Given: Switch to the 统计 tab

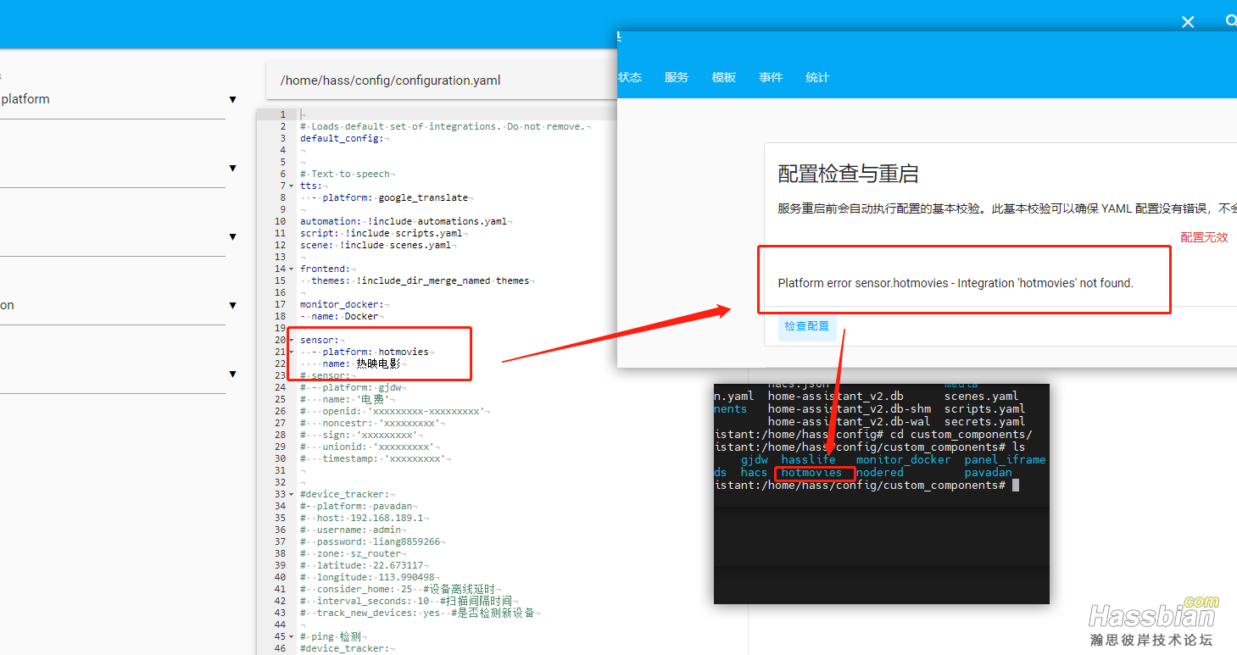Looking at the screenshot, I should [x=817, y=77].
